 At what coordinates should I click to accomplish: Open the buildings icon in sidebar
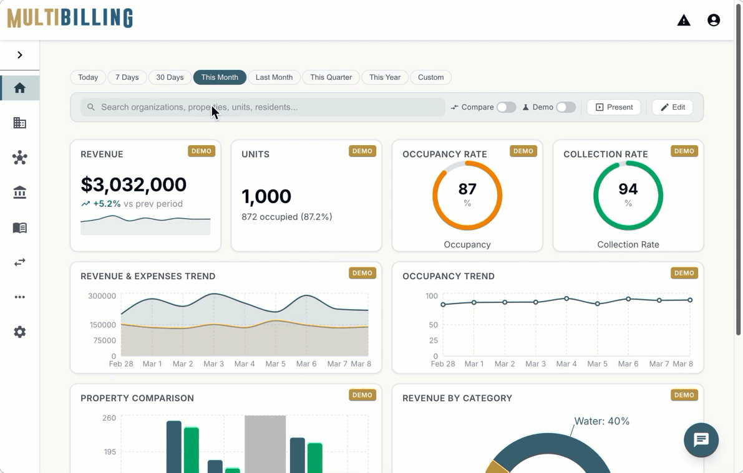[20, 123]
